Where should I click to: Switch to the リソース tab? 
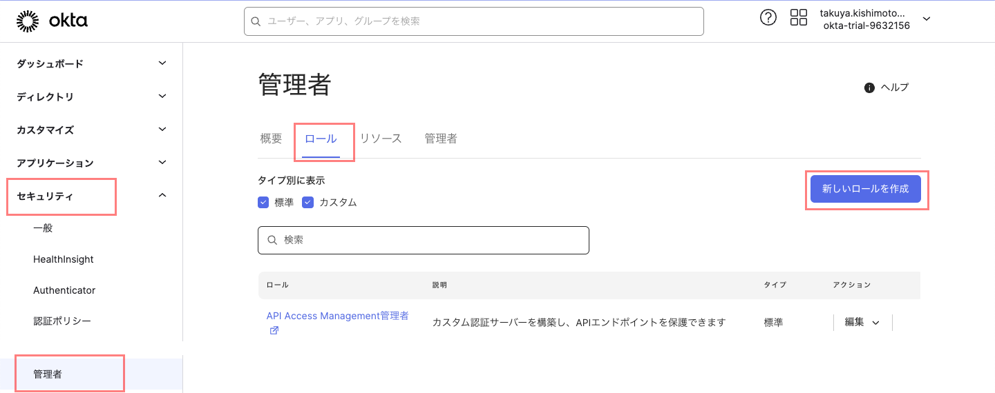click(381, 139)
